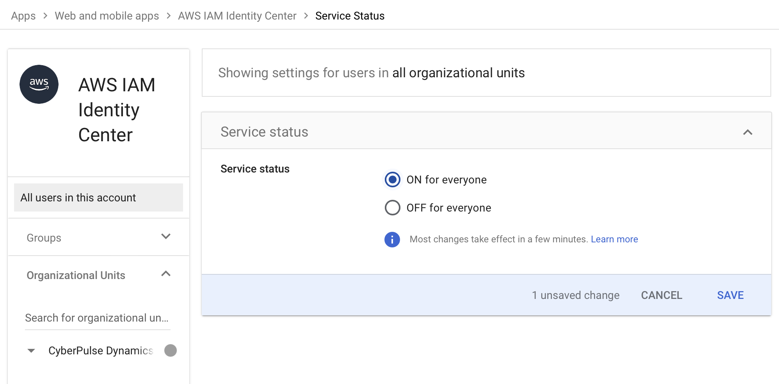This screenshot has width=779, height=384.
Task: Open AWS IAM Identity Center from the breadcrumb
Action: tap(237, 16)
